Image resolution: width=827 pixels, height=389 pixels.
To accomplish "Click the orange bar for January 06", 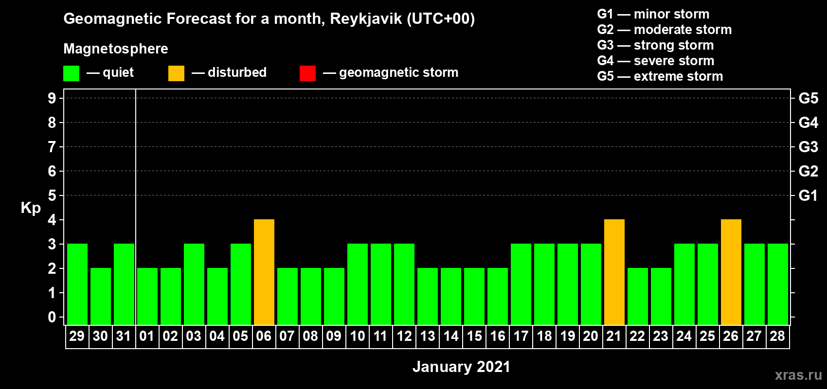I will pyautogui.click(x=264, y=272).
